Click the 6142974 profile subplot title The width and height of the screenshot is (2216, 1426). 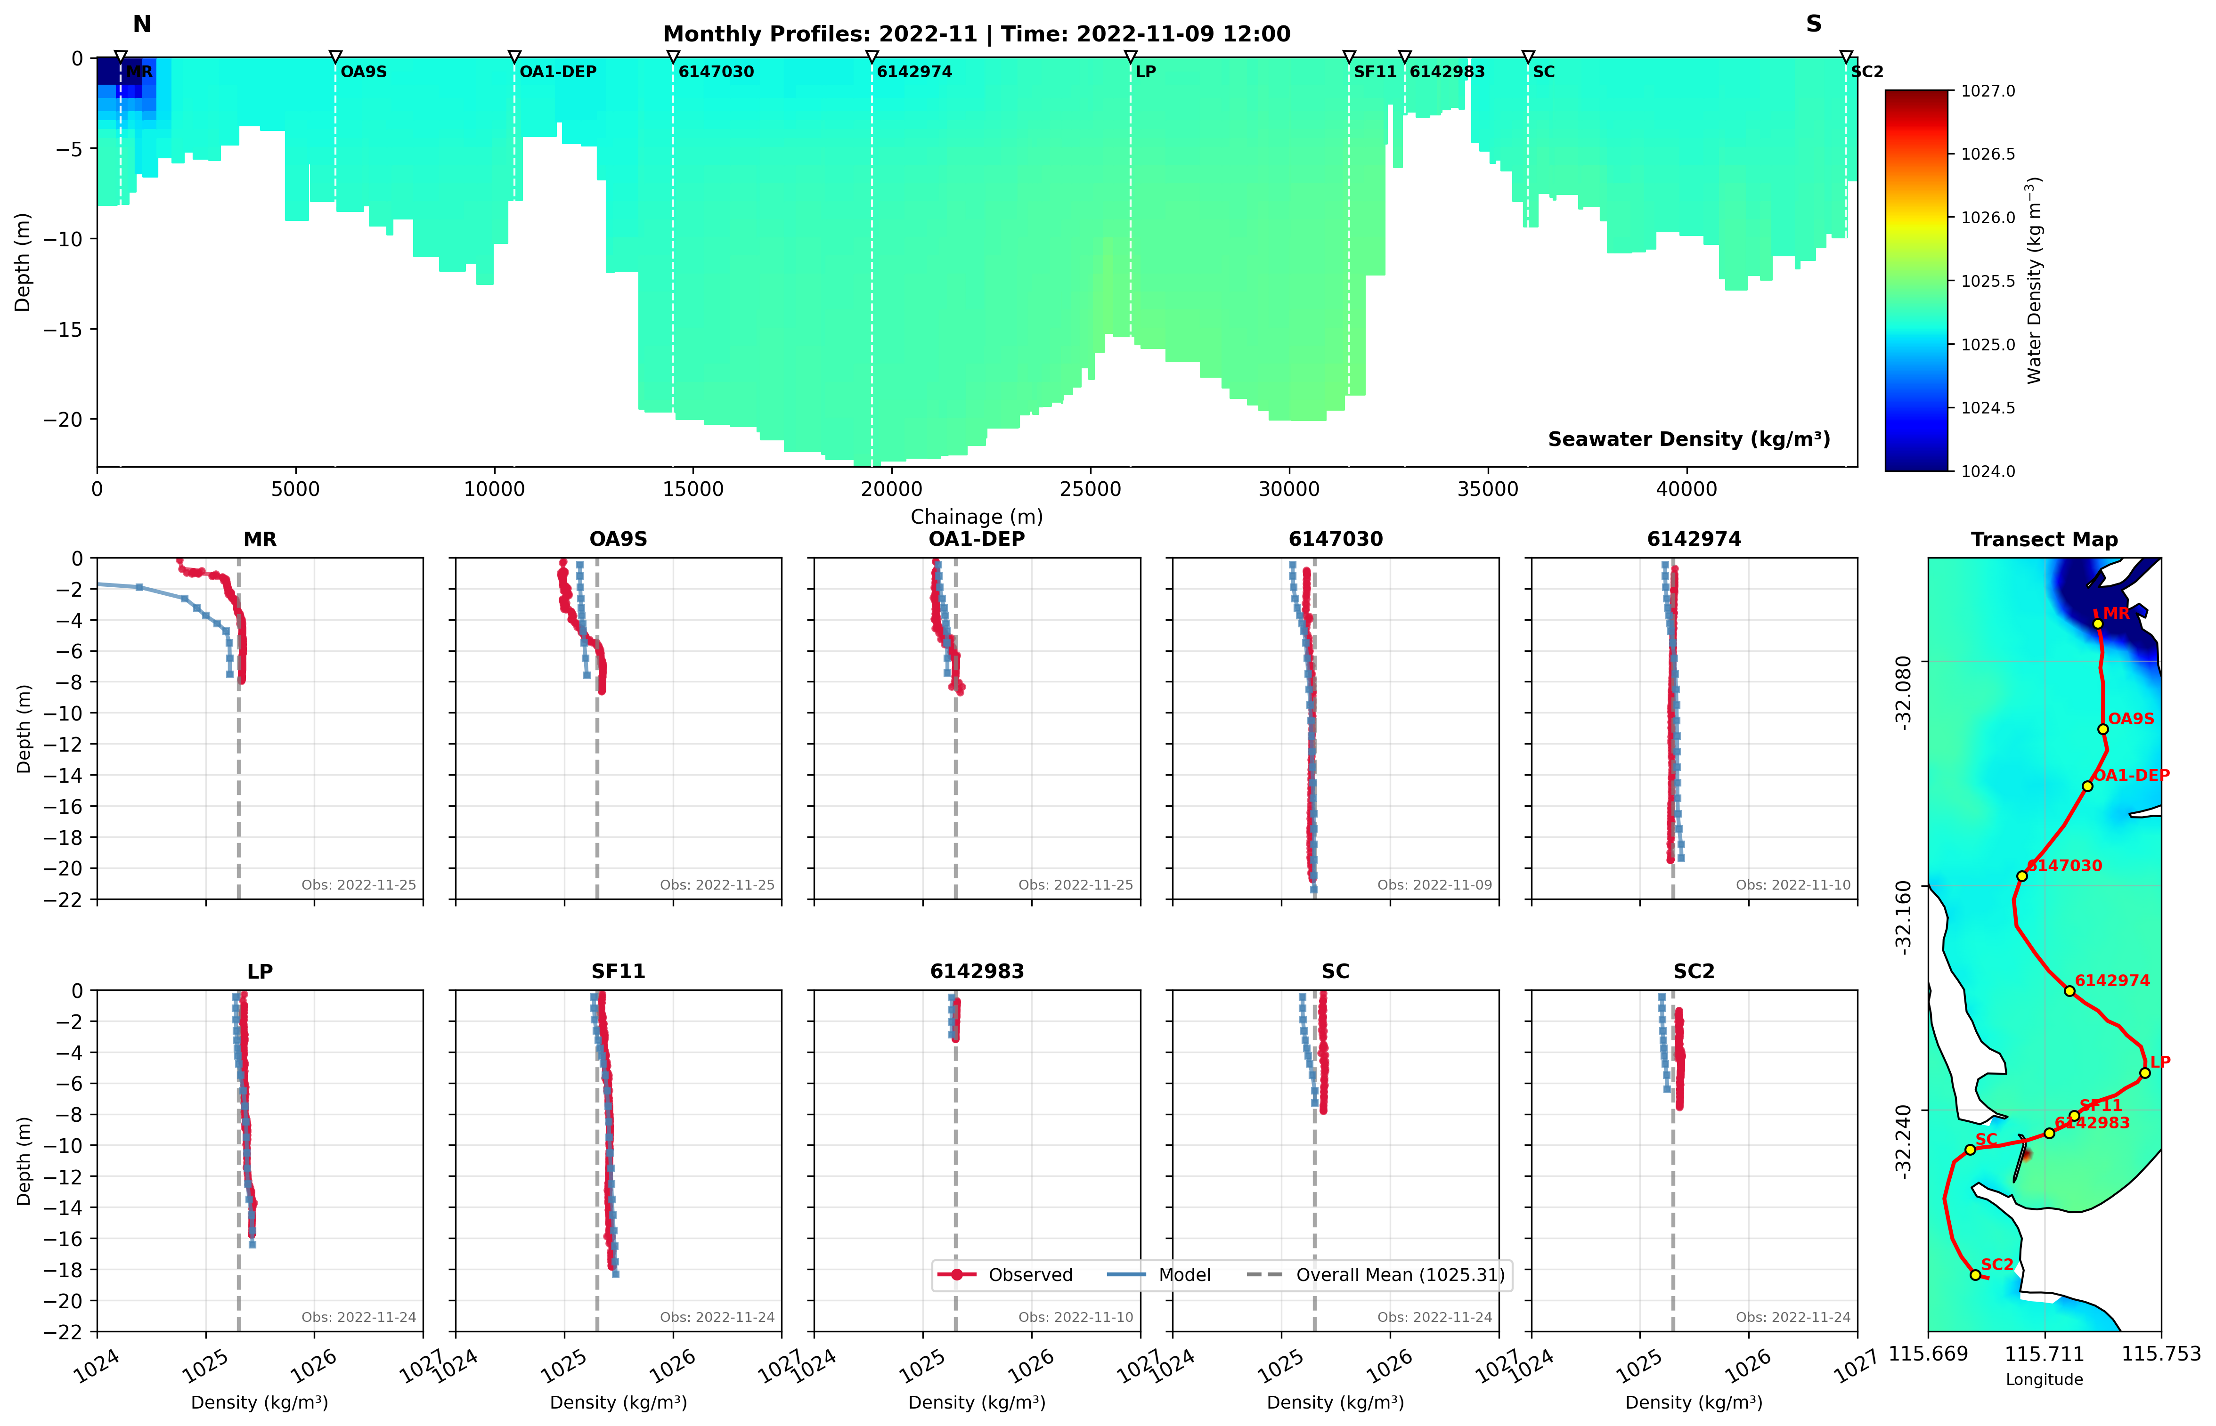pyautogui.click(x=1694, y=539)
